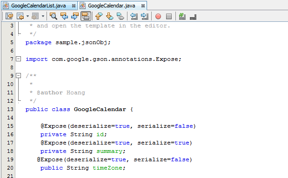Click line number 6 in the gutter
The width and height of the screenshot is (288, 178).
point(12,51)
